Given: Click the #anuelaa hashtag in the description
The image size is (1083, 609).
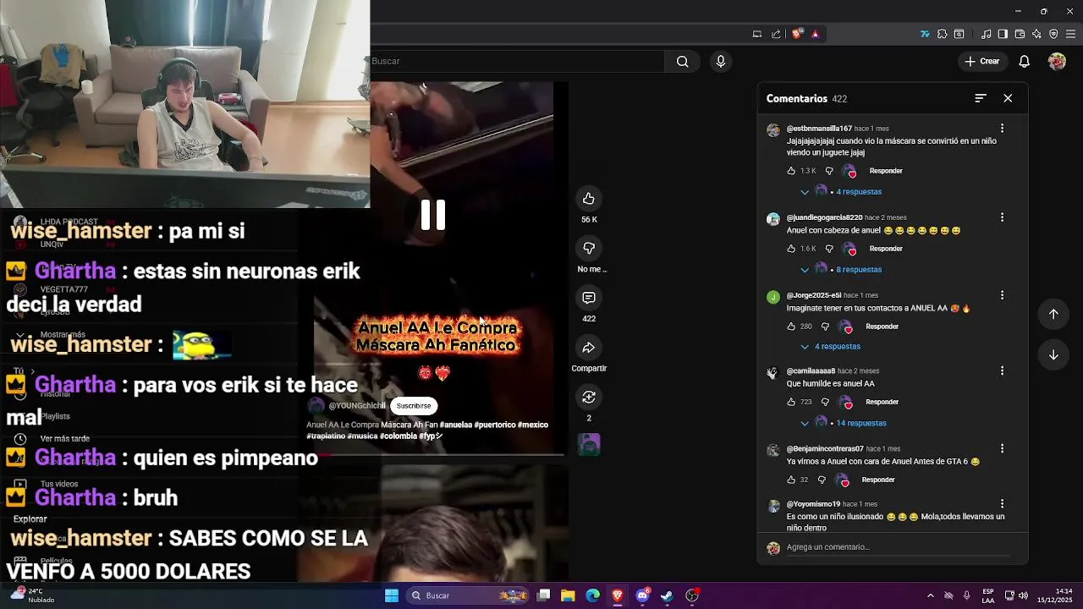Looking at the screenshot, I should point(456,425).
